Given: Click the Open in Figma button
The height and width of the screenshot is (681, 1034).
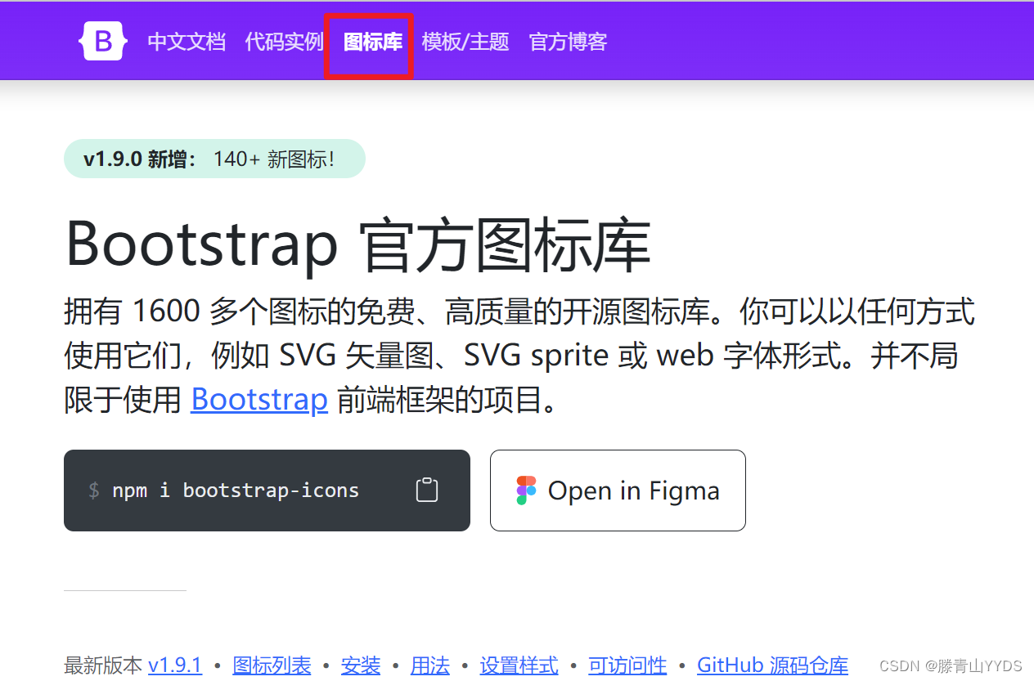Looking at the screenshot, I should point(618,490).
